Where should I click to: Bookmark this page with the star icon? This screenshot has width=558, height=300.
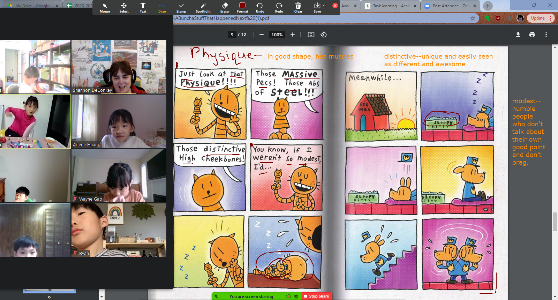click(x=473, y=18)
